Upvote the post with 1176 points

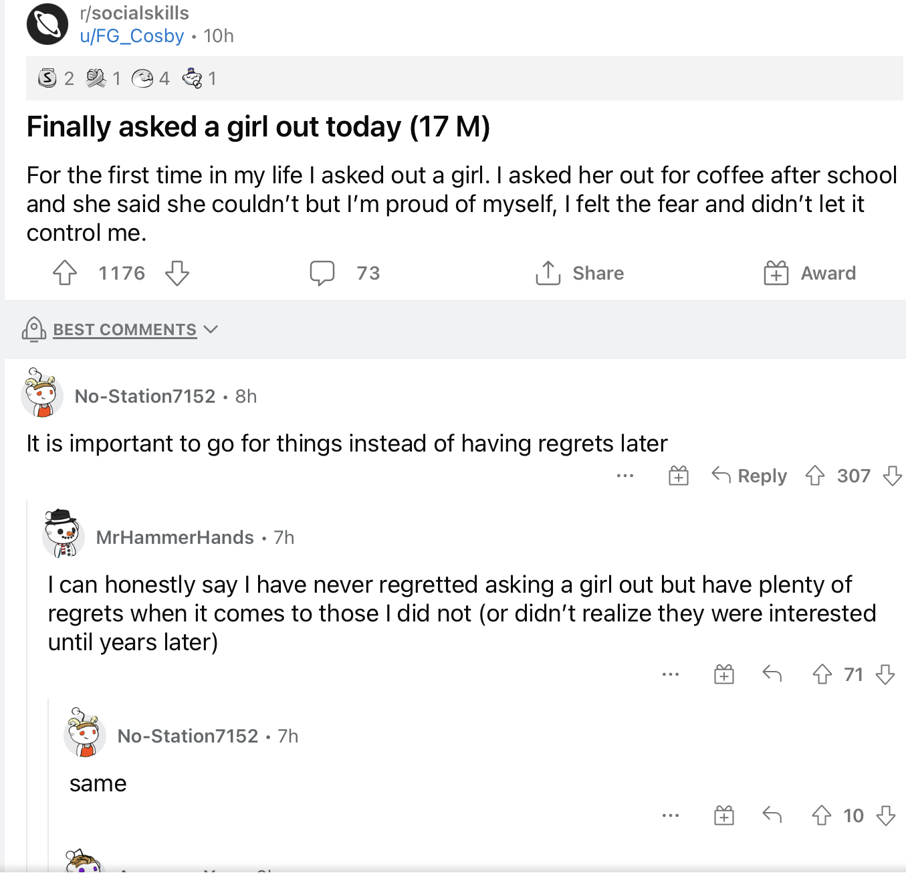point(65,273)
